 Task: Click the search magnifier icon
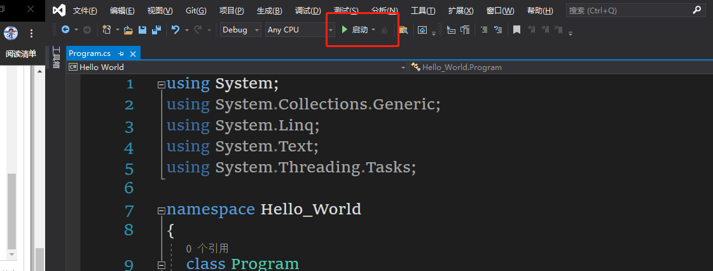pyautogui.click(x=696, y=10)
